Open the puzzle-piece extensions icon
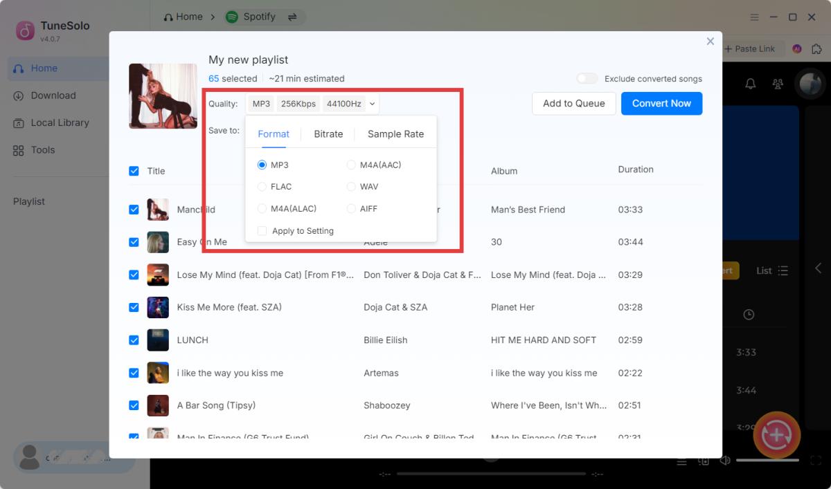Screen dimensions: 831x489 (x=816, y=48)
